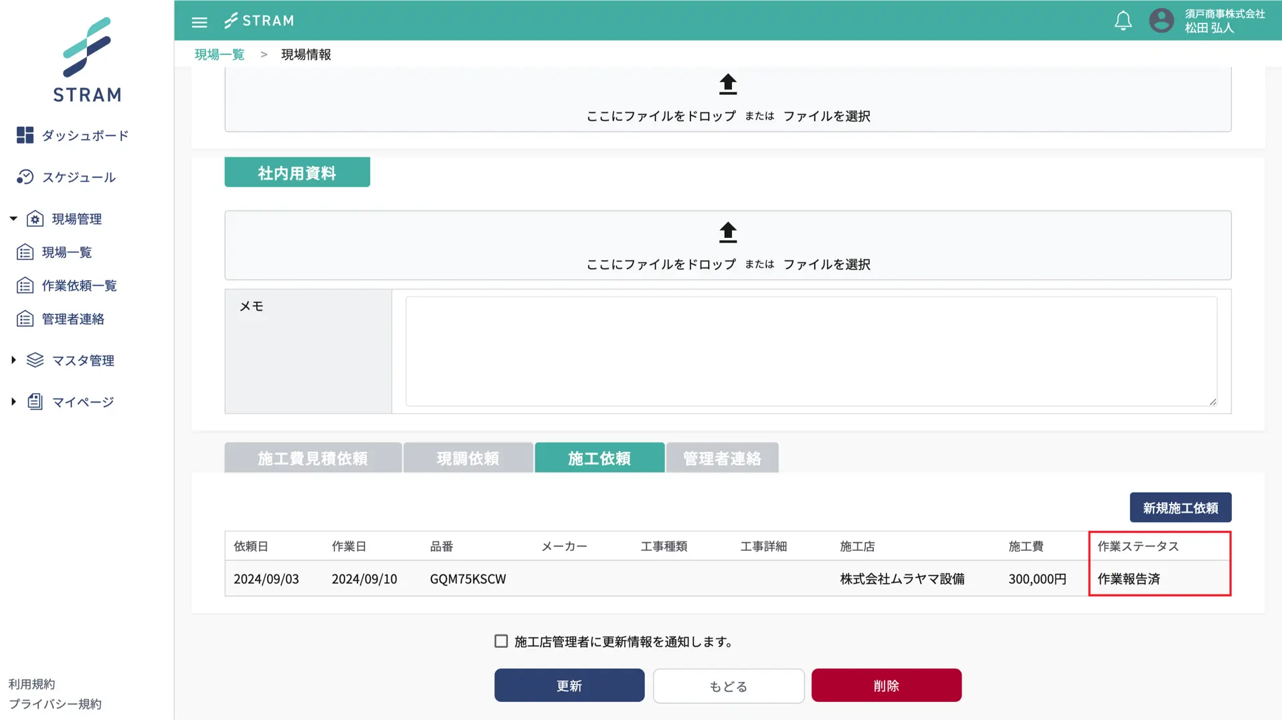Viewport: 1282px width, 720px height.
Task: Click the STRAM logo in header
Action: pyautogui.click(x=260, y=20)
